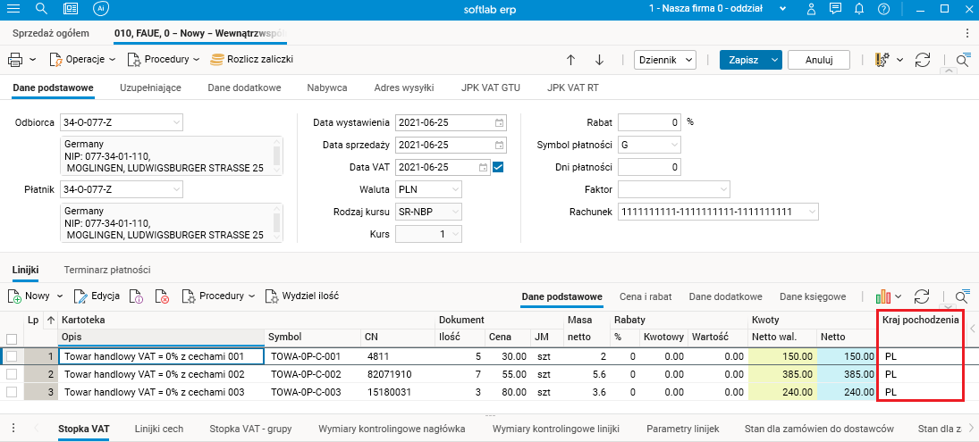Click Rozlicz zaliczki coins button
Screen dimensions: 979x442
coord(251,60)
